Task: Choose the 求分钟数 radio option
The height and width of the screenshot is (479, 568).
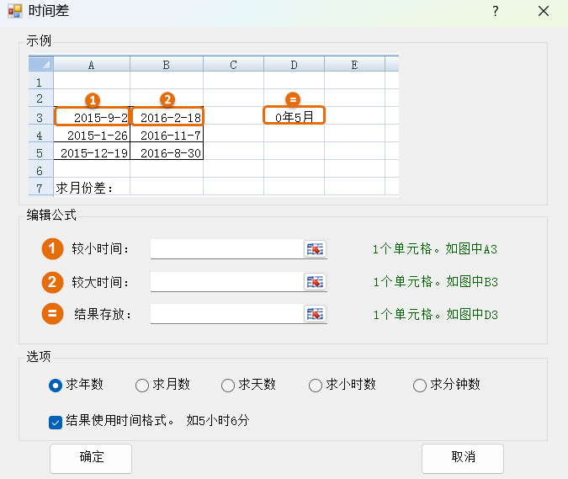Action: [x=420, y=386]
